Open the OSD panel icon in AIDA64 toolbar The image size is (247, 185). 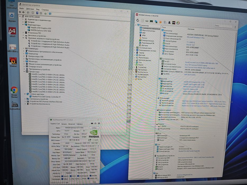click(174, 23)
